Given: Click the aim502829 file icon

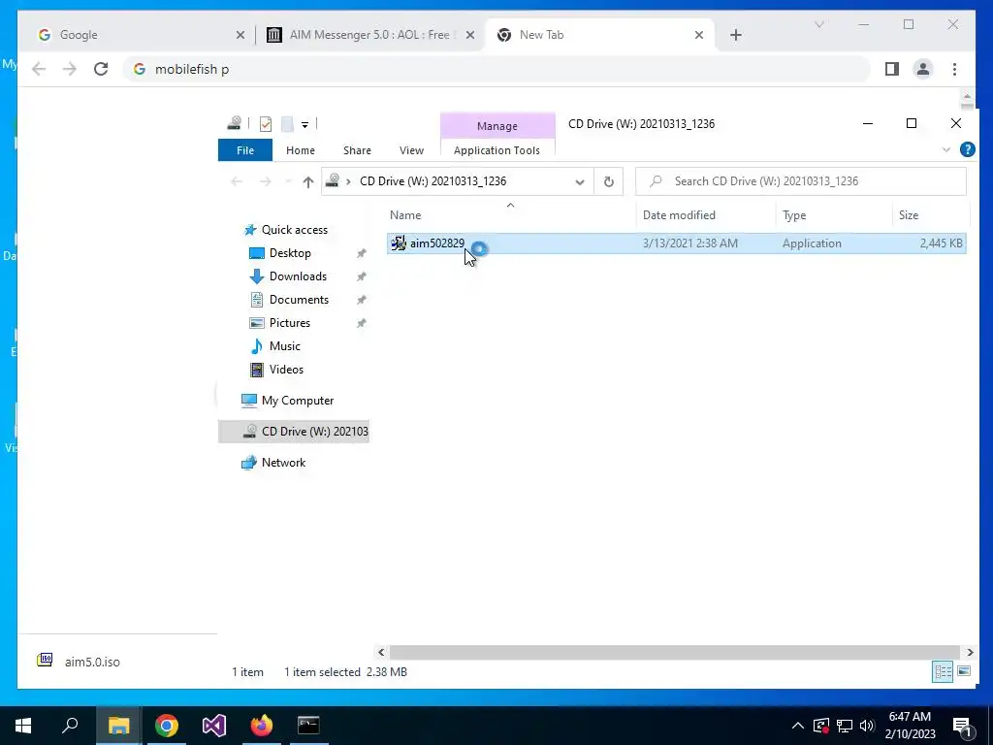Looking at the screenshot, I should point(399,243).
